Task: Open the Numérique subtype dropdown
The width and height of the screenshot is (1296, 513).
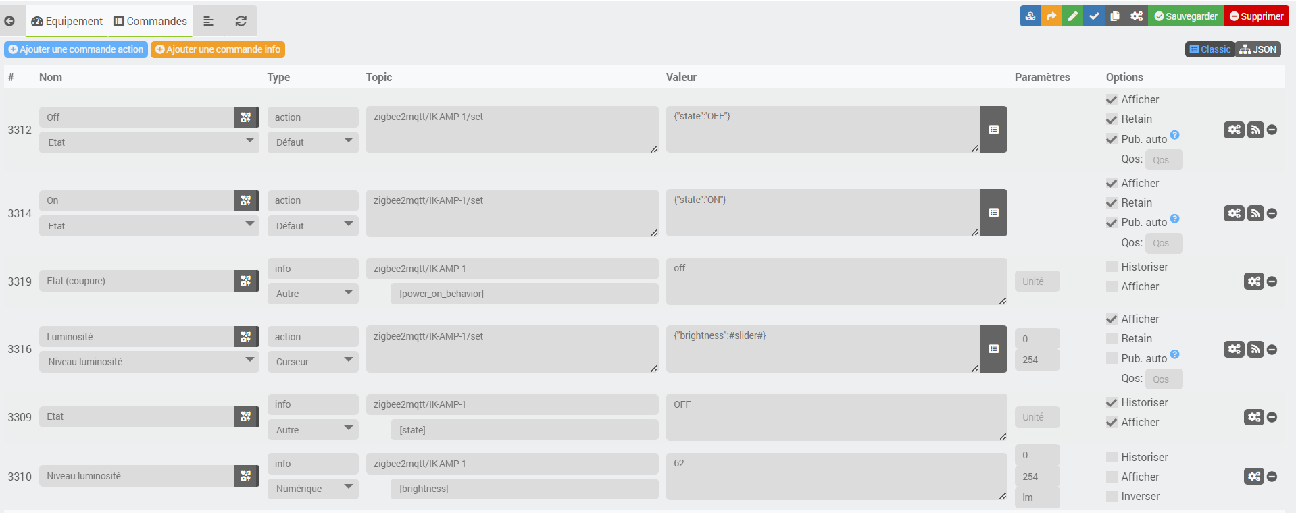Action: (x=313, y=488)
